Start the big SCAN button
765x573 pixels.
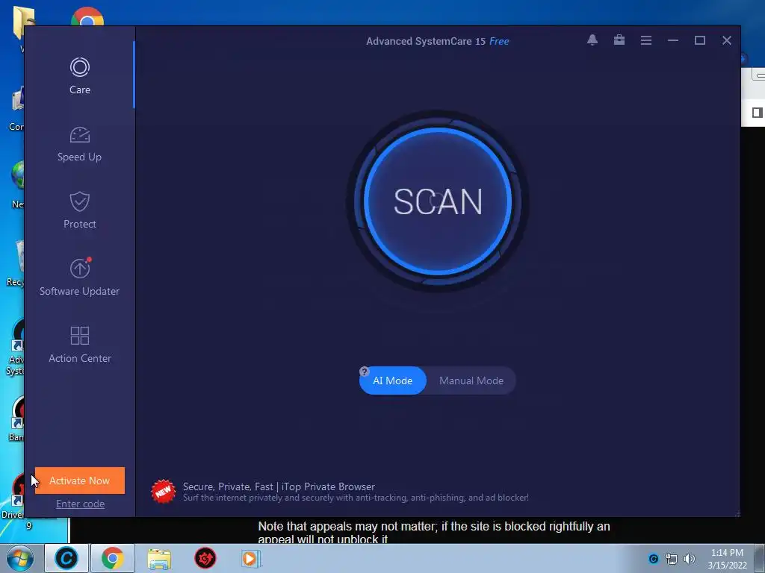(438, 201)
